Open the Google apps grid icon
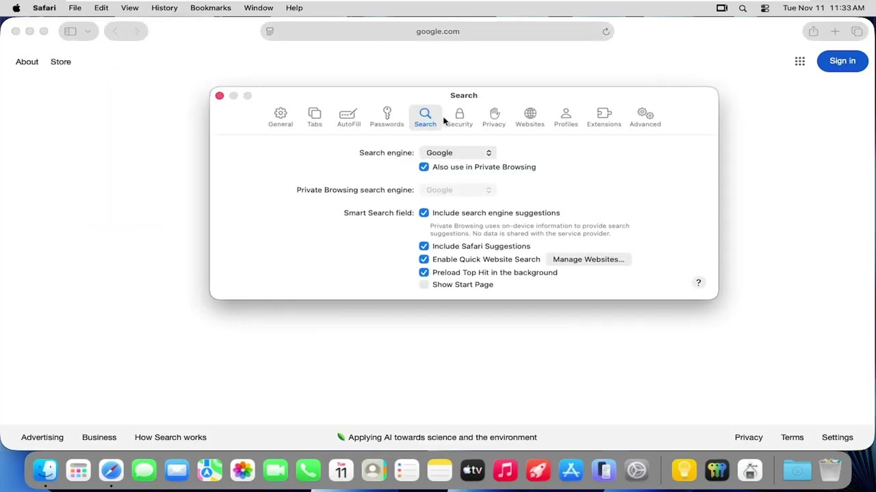876x492 pixels. pyautogui.click(x=799, y=61)
